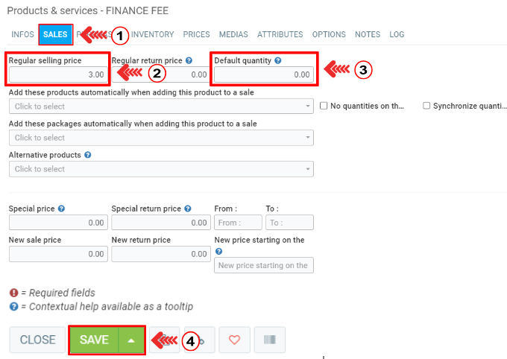Viewport: 507px width, 359px height.
Task: Expand the Alternative products dropdown
Action: tap(161, 169)
